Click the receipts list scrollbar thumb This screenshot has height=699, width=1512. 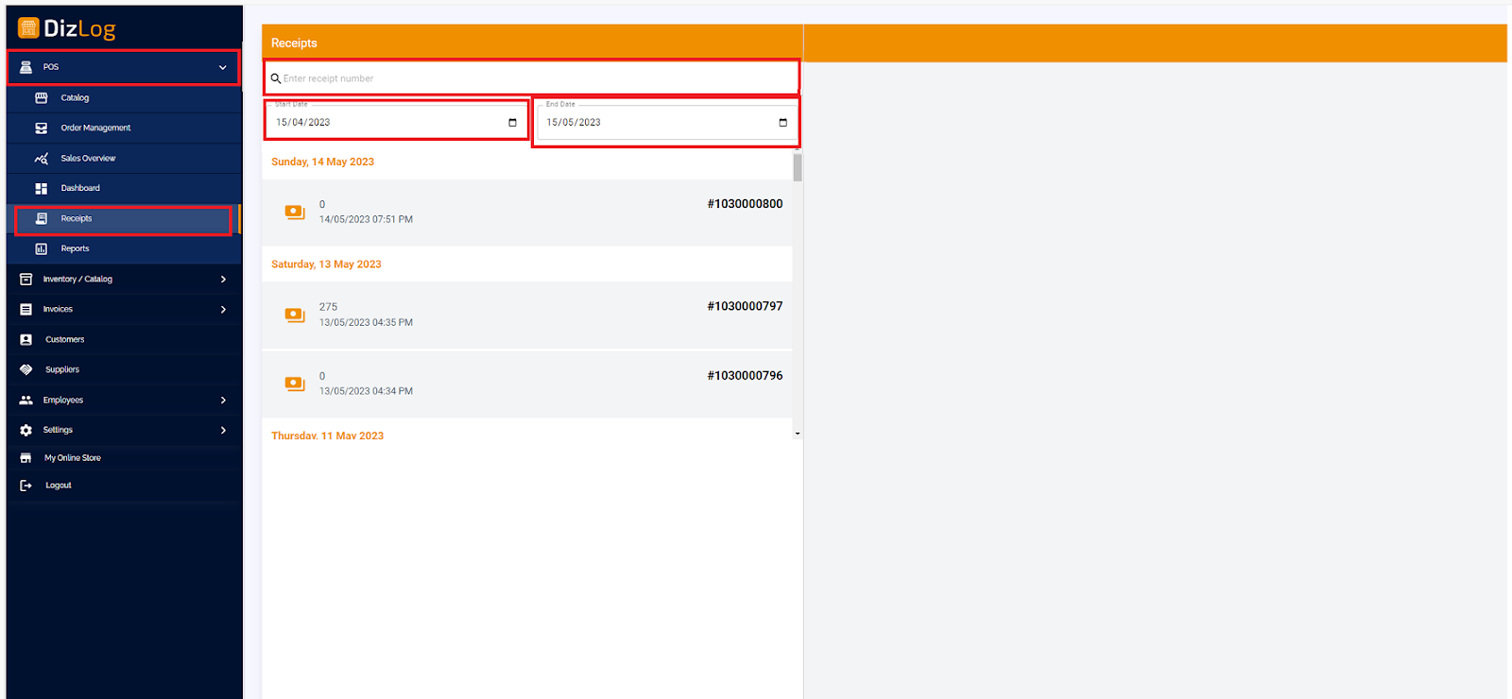pyautogui.click(x=798, y=168)
